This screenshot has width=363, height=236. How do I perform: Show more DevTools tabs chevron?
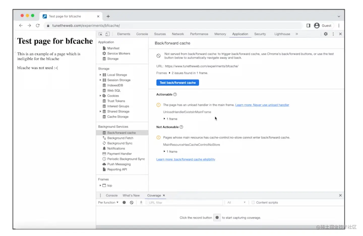point(297,34)
